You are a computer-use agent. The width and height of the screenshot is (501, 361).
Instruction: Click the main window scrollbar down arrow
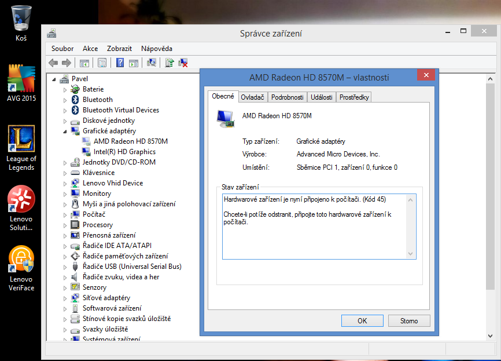tap(490, 336)
